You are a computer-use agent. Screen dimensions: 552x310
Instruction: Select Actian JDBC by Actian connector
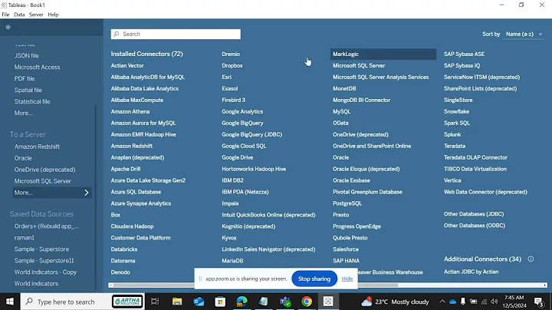point(471,272)
